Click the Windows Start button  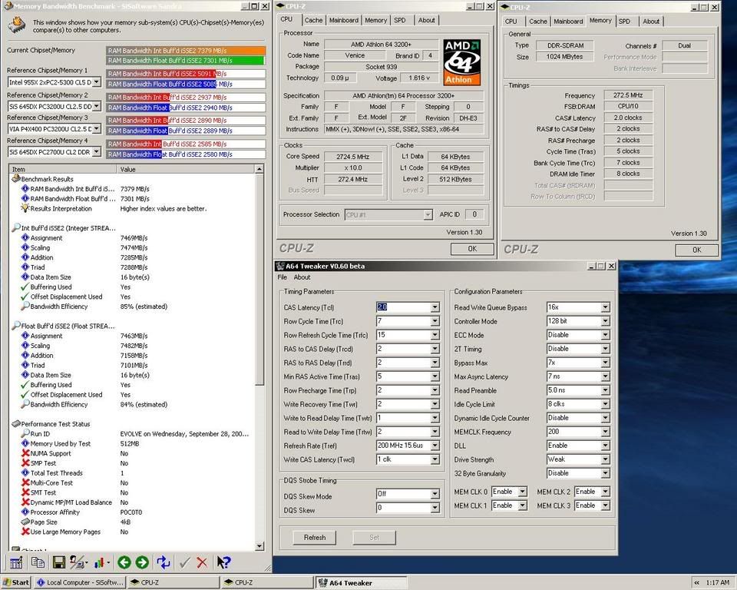pos(16,582)
